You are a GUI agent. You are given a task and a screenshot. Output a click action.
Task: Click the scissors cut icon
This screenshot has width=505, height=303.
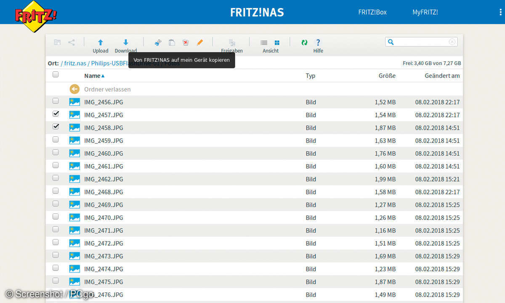(x=158, y=43)
